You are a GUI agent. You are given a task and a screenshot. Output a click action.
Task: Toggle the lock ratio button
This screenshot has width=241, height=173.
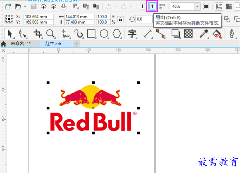pos(120,19)
